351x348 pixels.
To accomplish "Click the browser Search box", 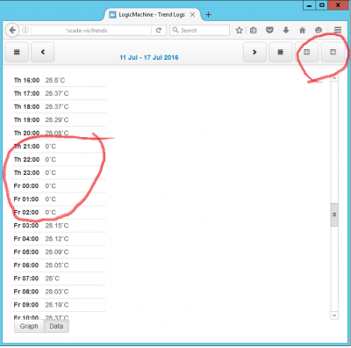I will 200,30.
